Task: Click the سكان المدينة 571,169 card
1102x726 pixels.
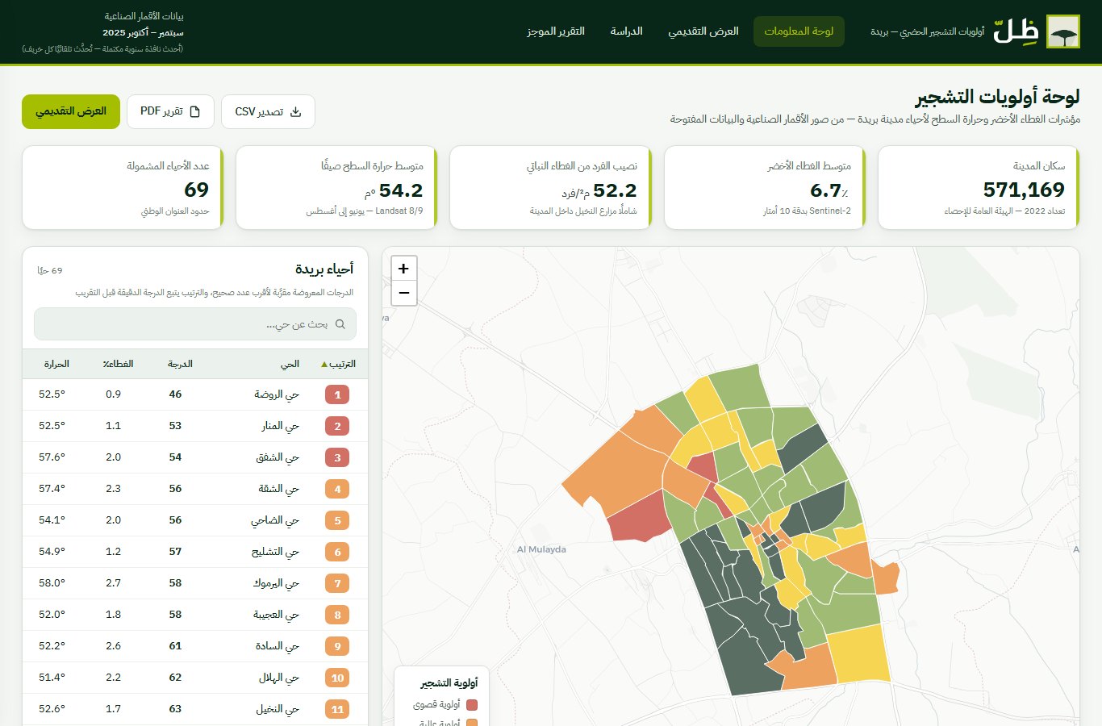Action: pyautogui.click(x=979, y=188)
